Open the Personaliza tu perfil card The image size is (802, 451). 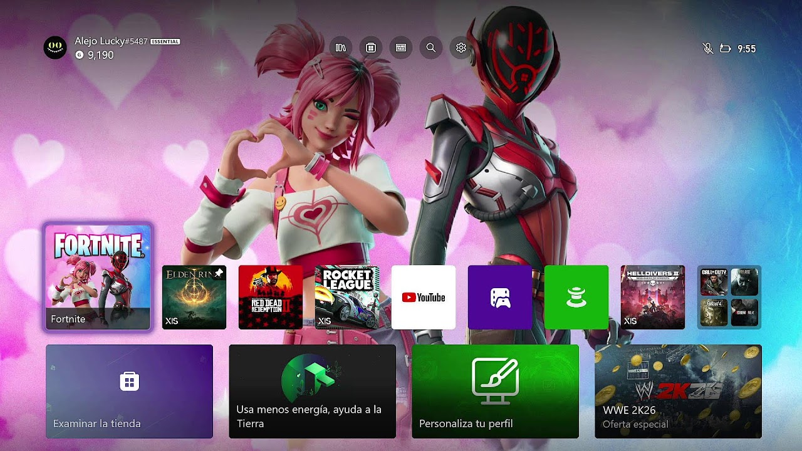[x=495, y=391]
